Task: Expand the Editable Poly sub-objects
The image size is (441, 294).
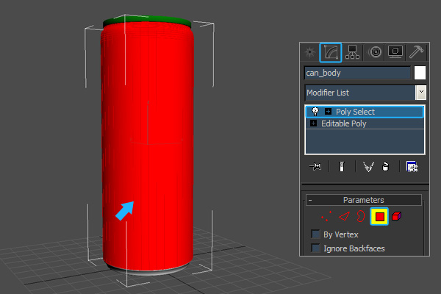Action: pos(313,123)
